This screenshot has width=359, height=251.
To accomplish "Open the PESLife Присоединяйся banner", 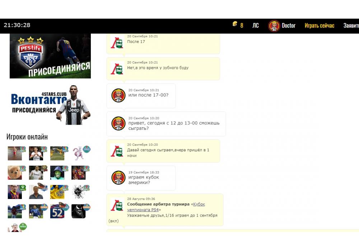I will (x=50, y=56).
